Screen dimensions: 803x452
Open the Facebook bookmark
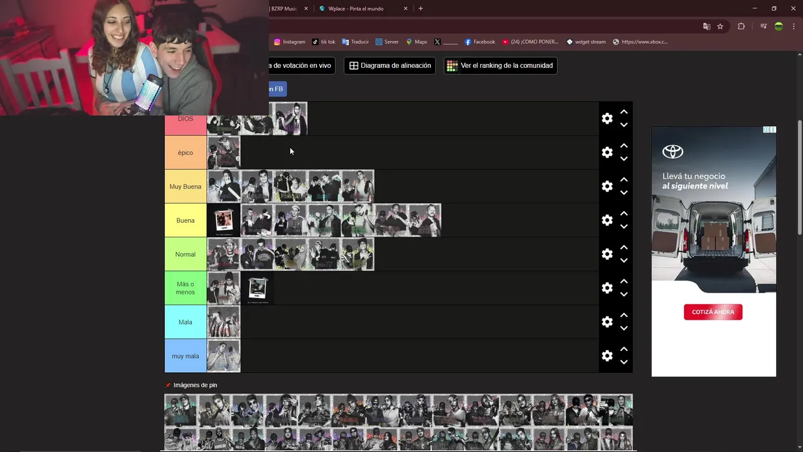click(x=480, y=42)
